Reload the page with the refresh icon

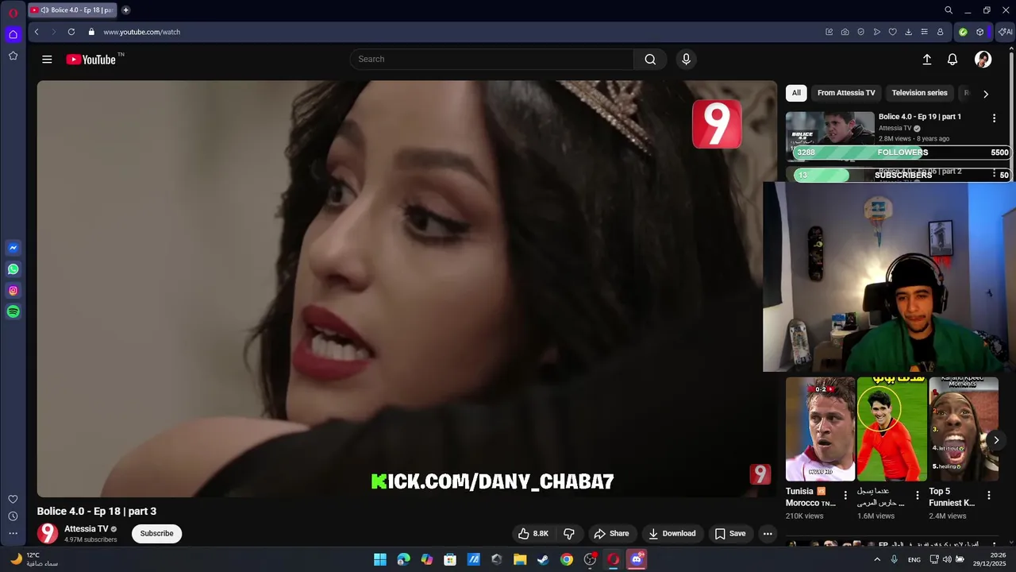[71, 32]
